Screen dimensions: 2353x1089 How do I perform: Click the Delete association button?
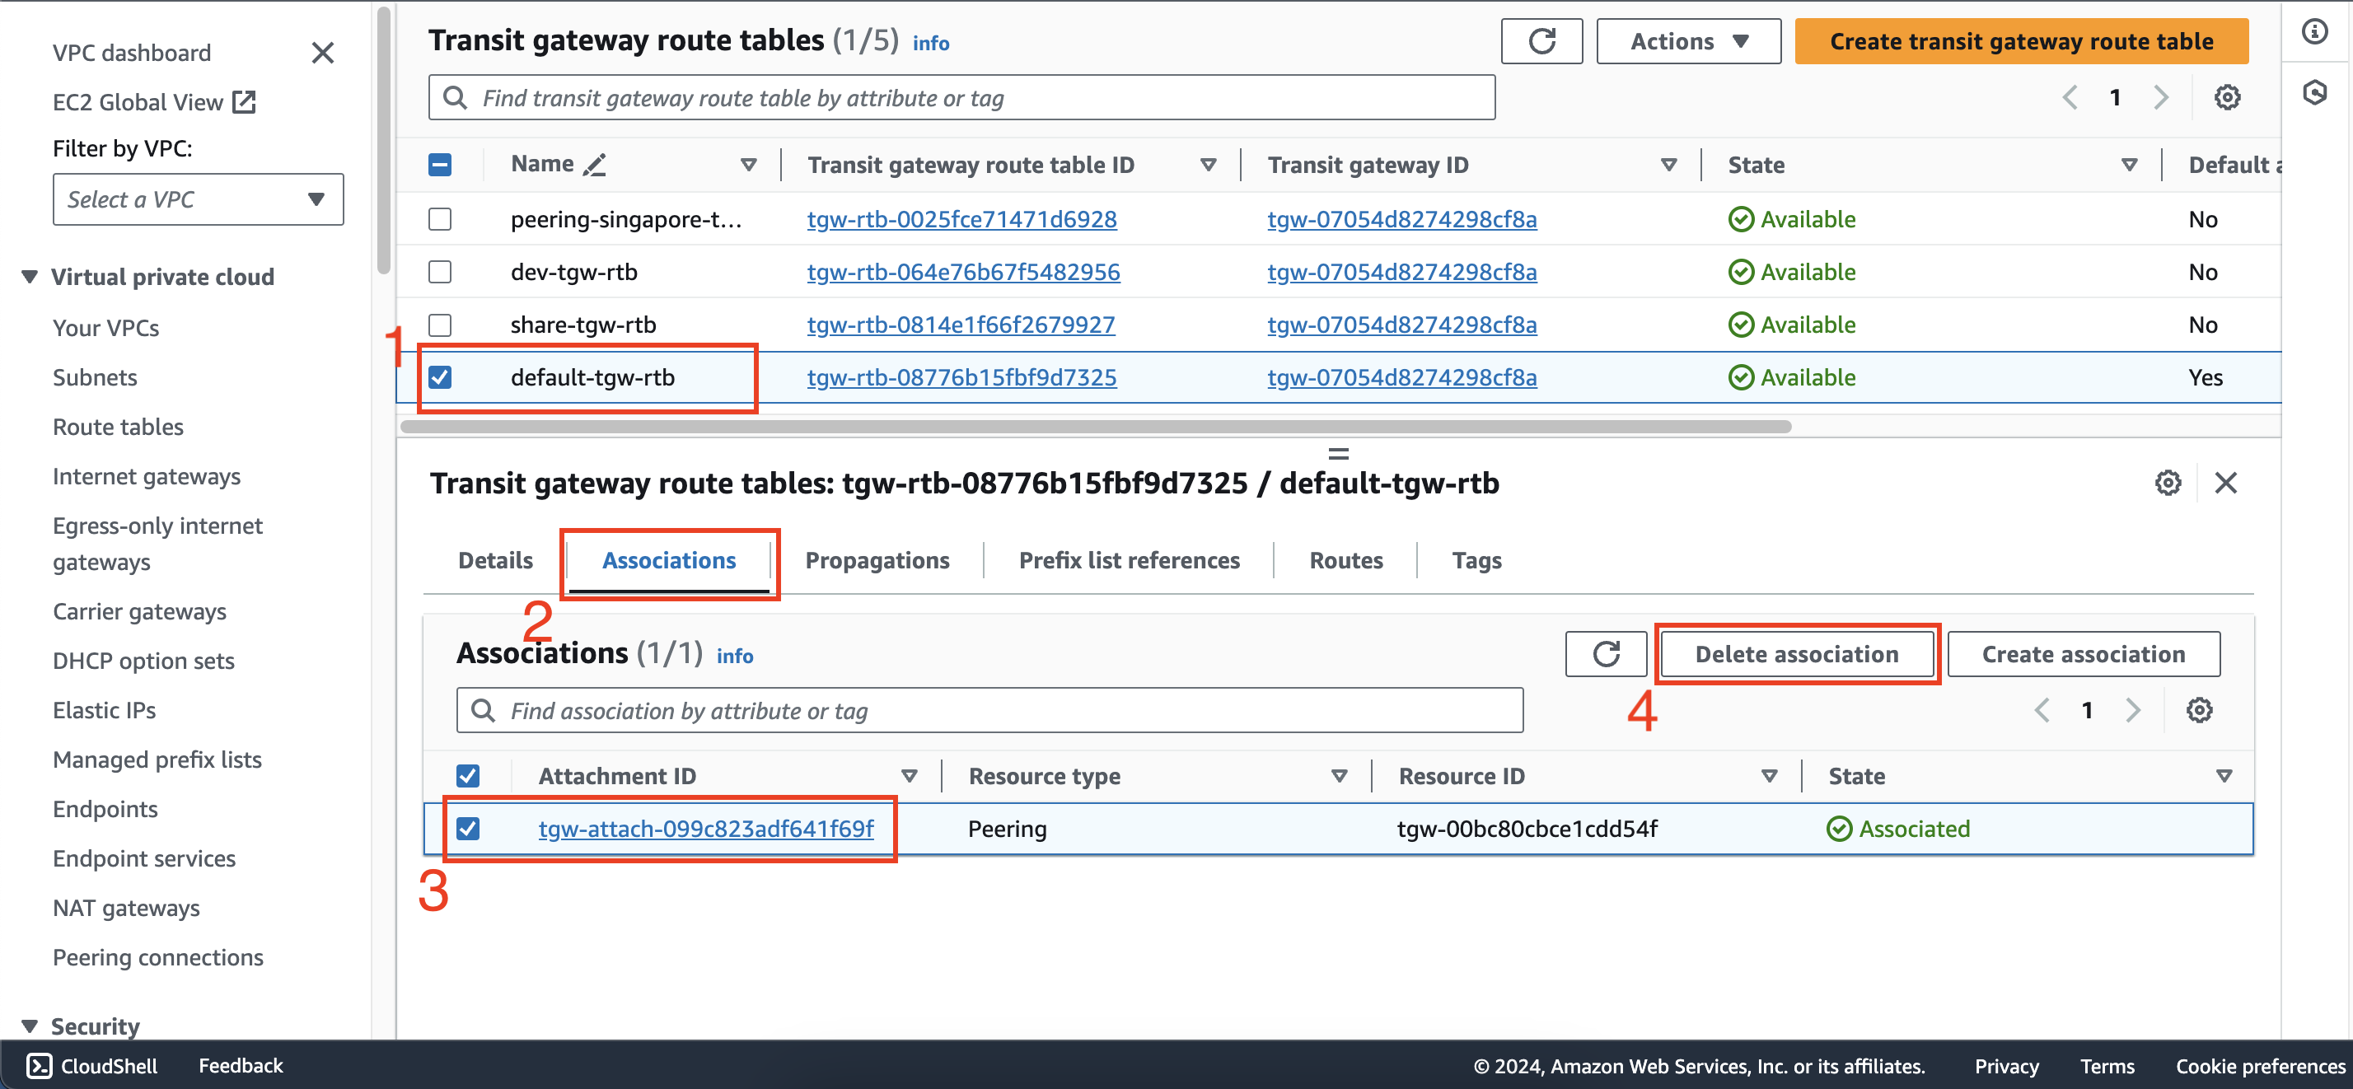[1798, 652]
